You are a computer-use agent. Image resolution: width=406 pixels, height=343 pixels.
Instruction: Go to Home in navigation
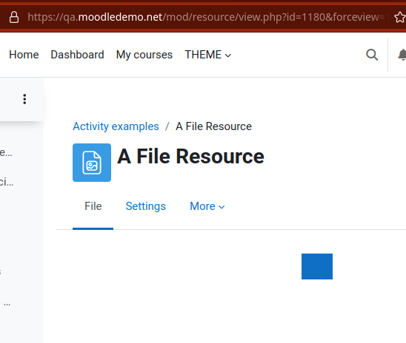[x=24, y=55]
